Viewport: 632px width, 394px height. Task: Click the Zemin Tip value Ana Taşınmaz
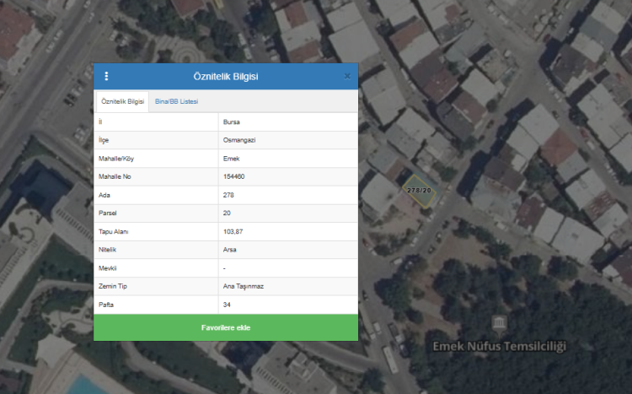[x=243, y=286]
